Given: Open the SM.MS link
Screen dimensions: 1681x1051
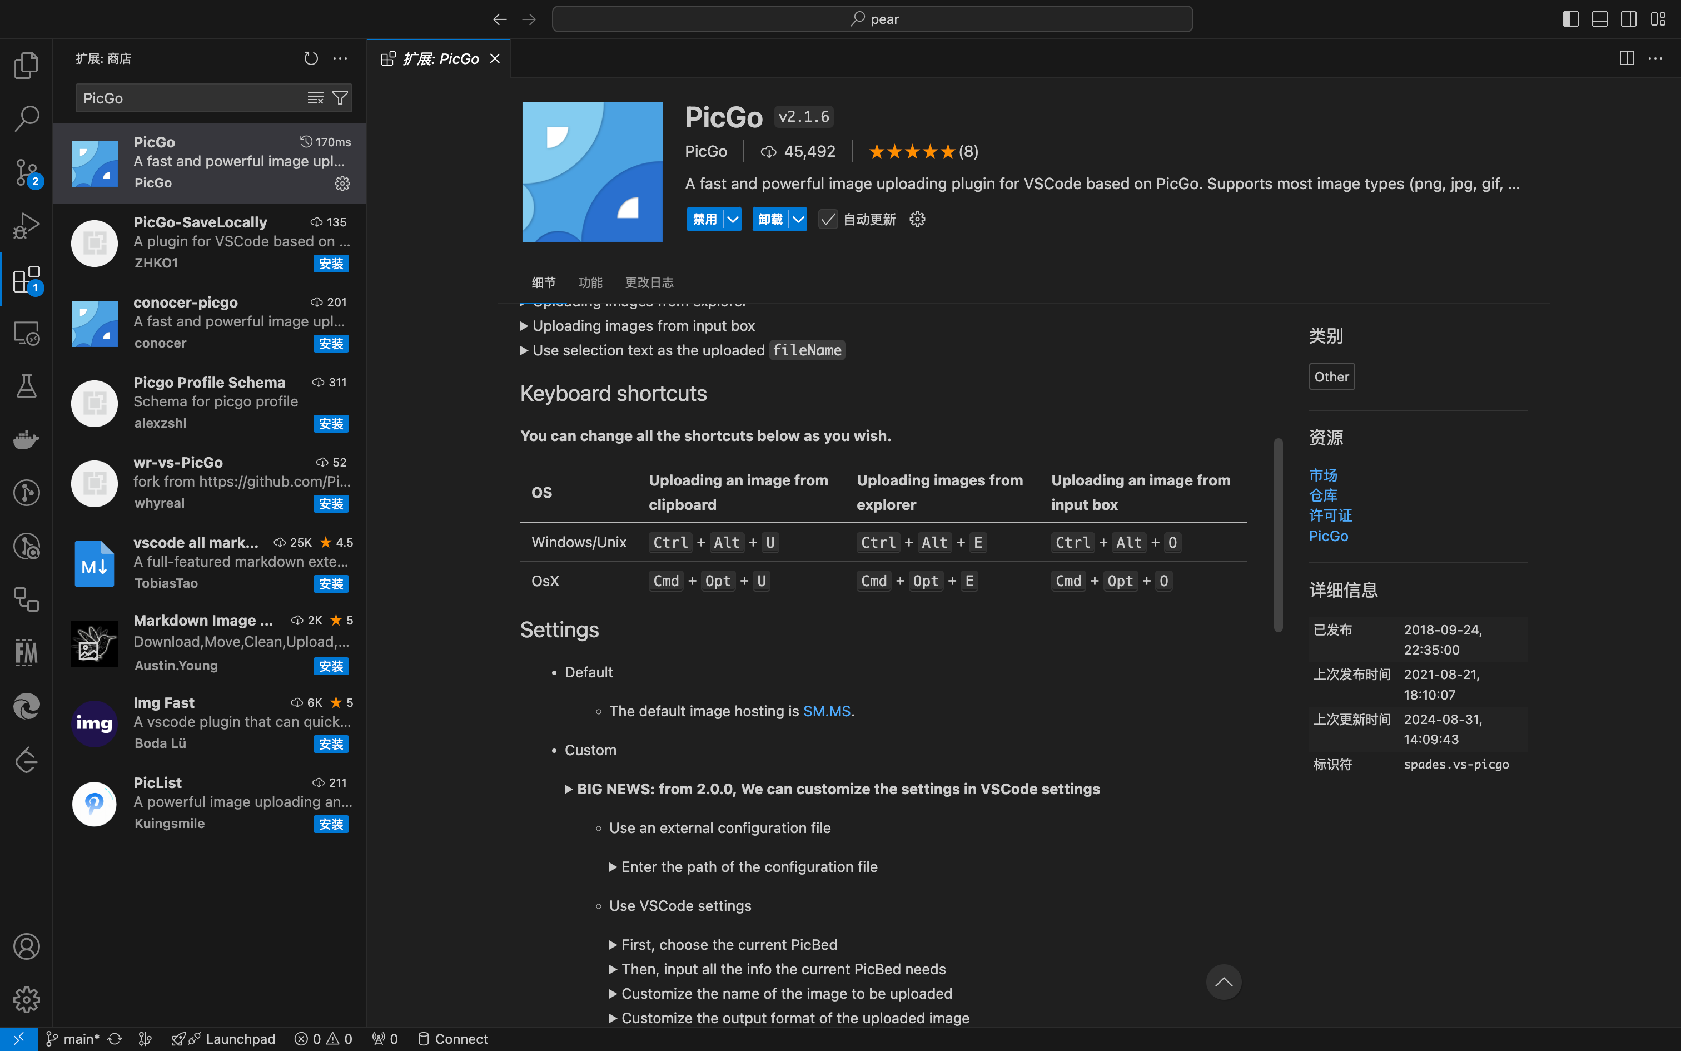Looking at the screenshot, I should (827, 711).
